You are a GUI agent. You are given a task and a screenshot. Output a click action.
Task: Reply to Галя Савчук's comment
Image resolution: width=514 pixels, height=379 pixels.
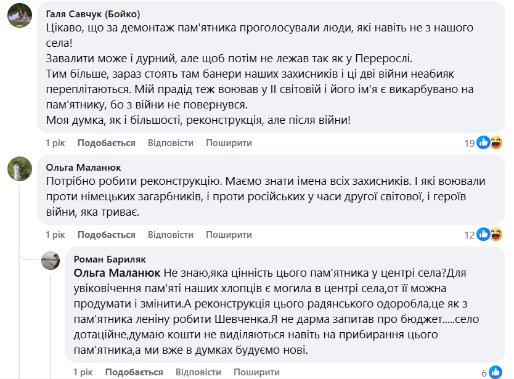coord(170,143)
